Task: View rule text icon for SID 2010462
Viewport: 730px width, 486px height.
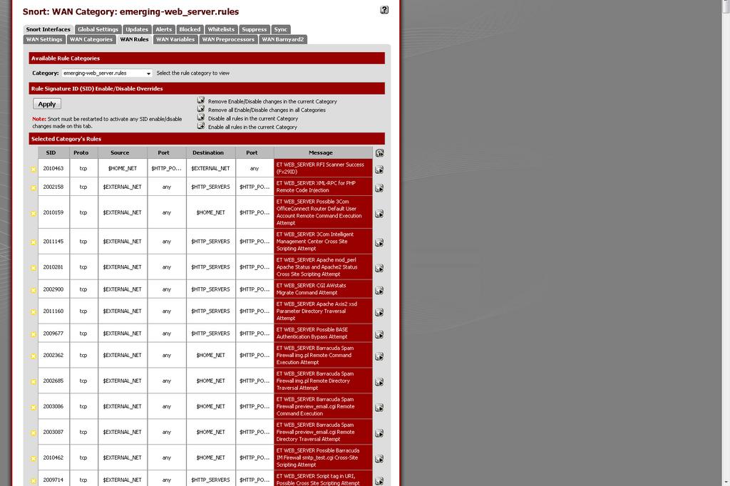Action: (379, 459)
